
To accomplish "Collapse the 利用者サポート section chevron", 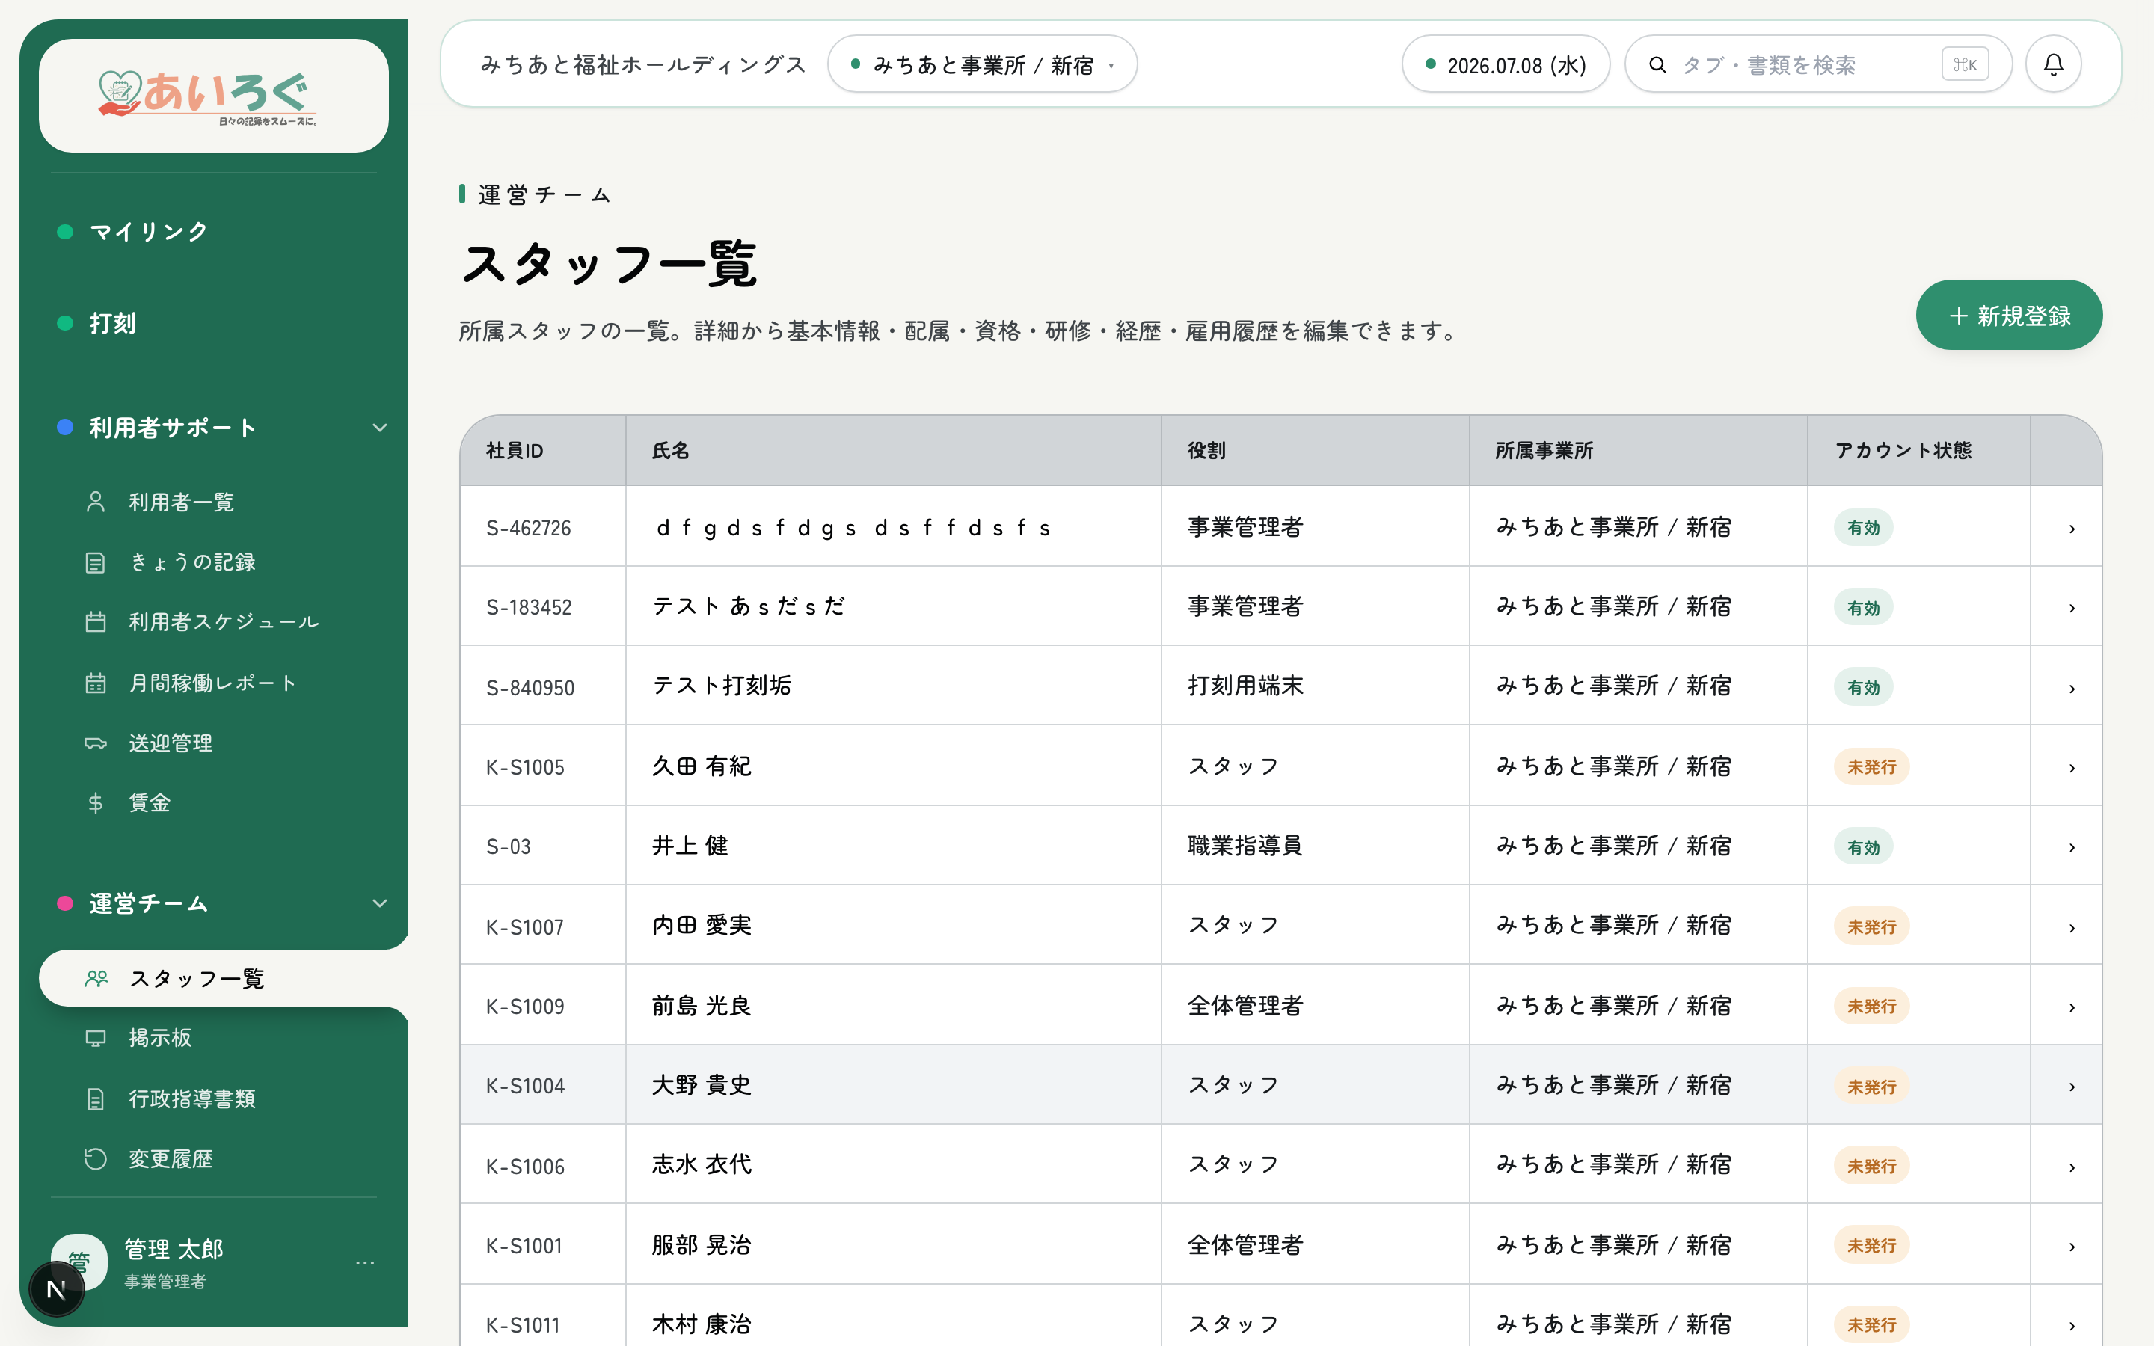I will [x=379, y=428].
